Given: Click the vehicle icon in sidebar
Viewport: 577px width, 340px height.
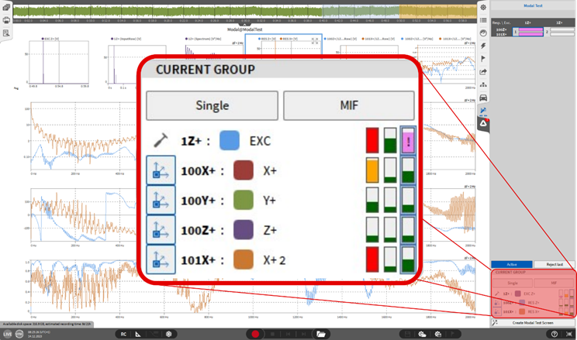Looking at the screenshot, I should tap(483, 98).
